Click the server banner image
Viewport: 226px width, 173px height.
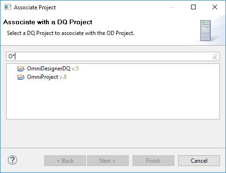coord(206,30)
